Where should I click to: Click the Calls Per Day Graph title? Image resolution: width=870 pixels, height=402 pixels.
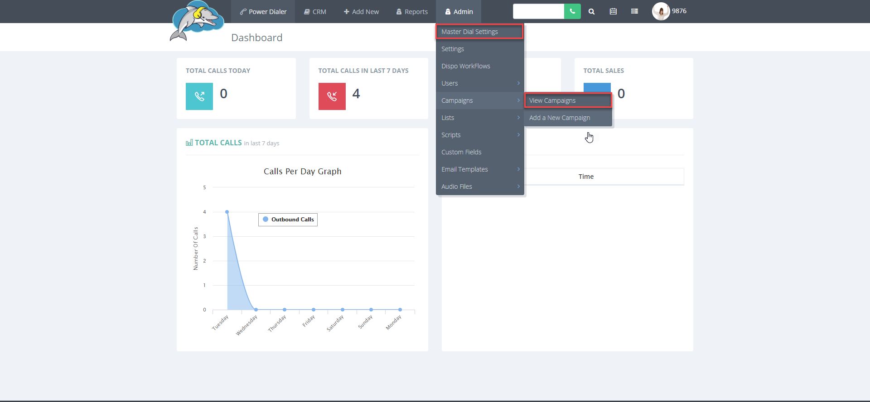(303, 172)
